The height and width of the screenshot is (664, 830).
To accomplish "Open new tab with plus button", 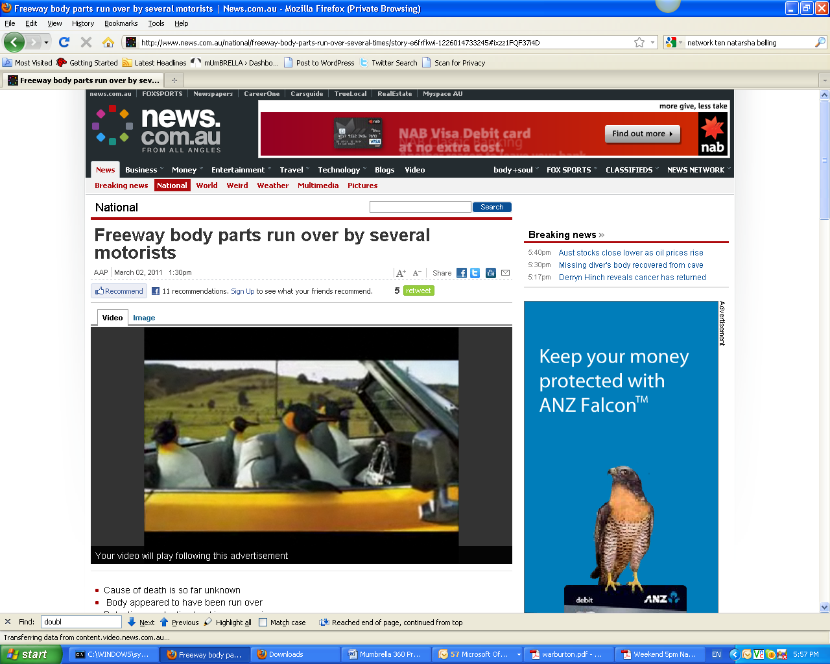I will click(174, 80).
